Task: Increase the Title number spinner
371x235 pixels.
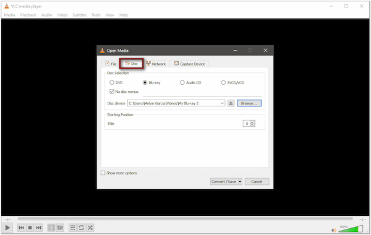Action: (252, 122)
